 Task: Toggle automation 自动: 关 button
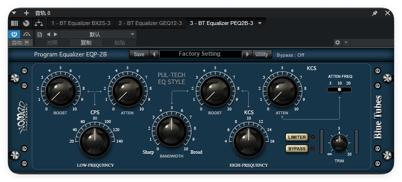[21, 43]
